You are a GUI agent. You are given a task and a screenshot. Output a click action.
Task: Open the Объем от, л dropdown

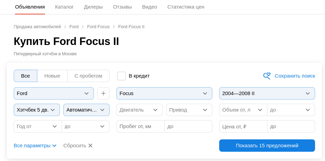[x=243, y=110]
